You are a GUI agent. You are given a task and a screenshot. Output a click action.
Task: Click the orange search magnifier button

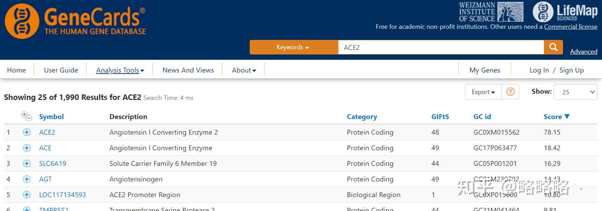pyautogui.click(x=553, y=47)
